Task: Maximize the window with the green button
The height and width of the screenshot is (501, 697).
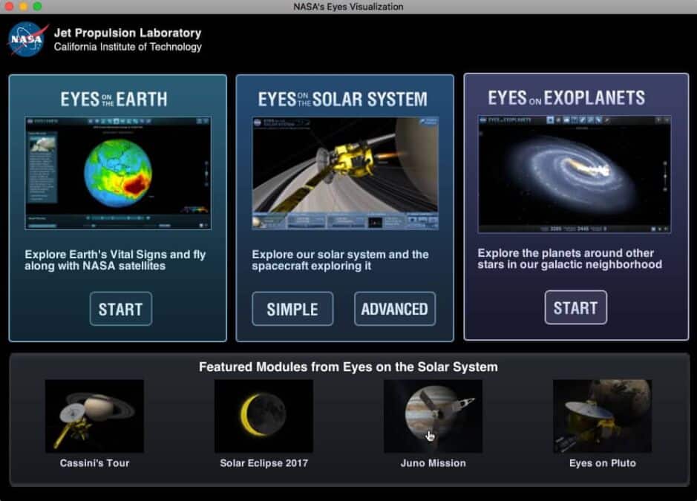Action: pyautogui.click(x=37, y=6)
